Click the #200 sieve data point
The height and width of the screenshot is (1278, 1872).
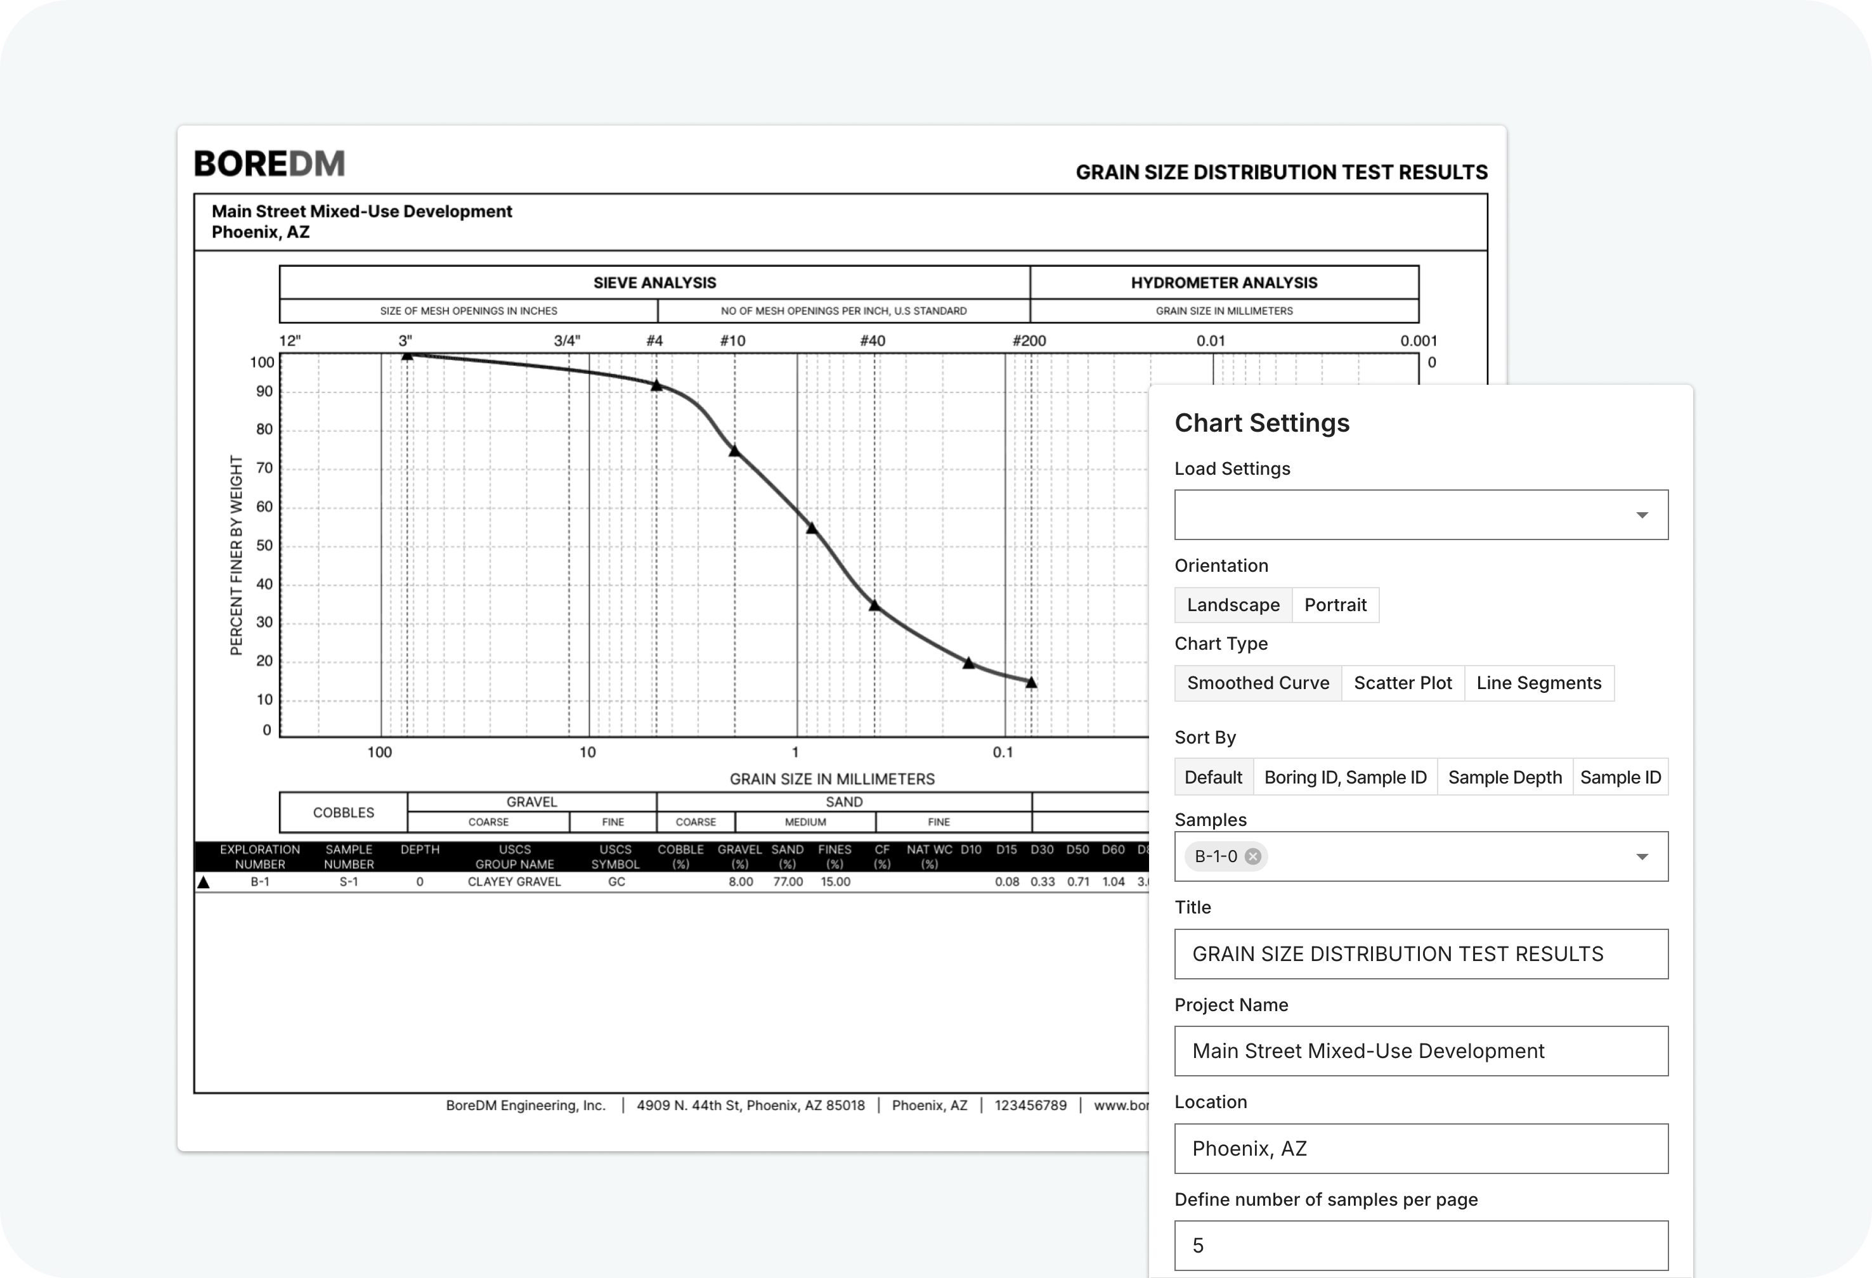click(x=1031, y=682)
